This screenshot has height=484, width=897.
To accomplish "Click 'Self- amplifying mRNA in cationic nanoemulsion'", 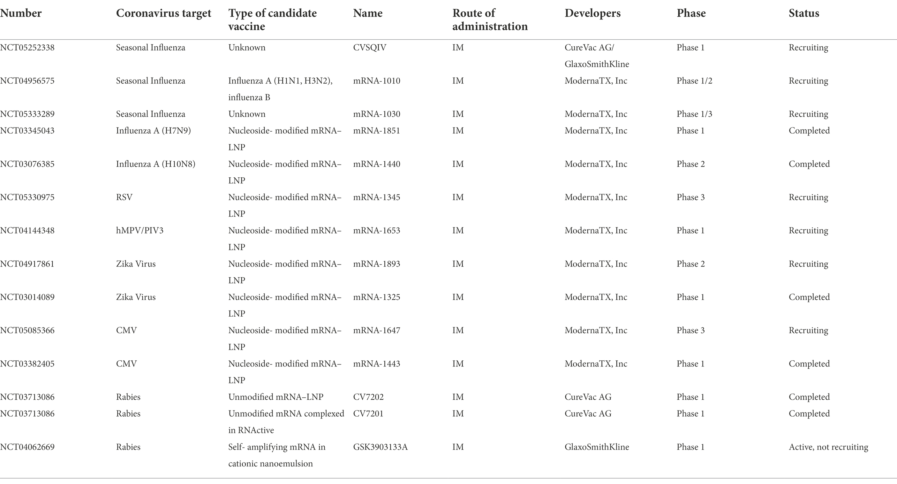I will (277, 455).
